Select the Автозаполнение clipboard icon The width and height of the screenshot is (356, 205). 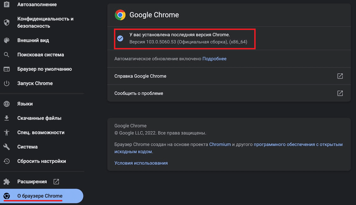click(x=7, y=4)
